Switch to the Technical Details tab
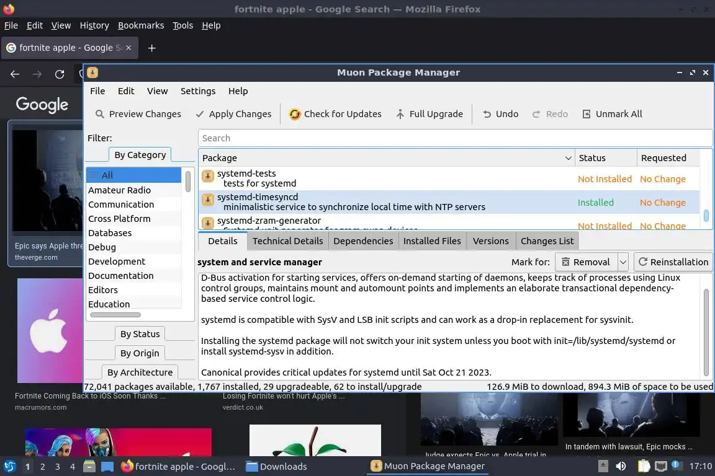The width and height of the screenshot is (715, 476). pos(288,241)
